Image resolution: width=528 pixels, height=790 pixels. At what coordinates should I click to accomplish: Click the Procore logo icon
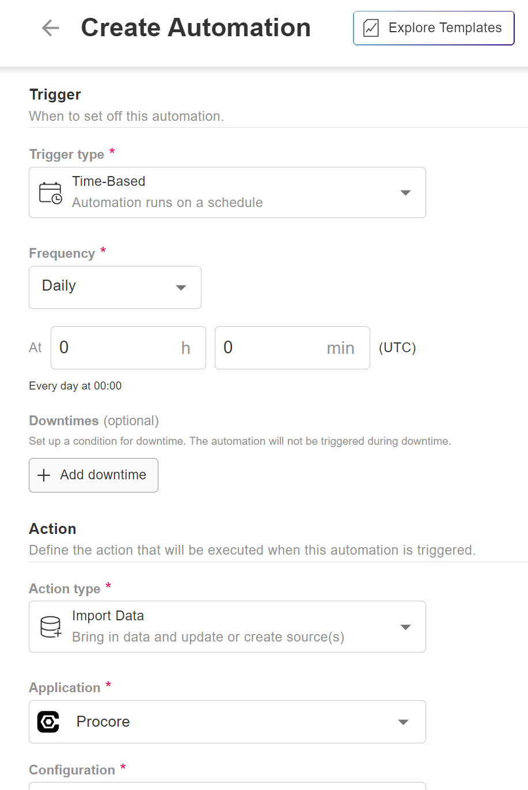(48, 722)
